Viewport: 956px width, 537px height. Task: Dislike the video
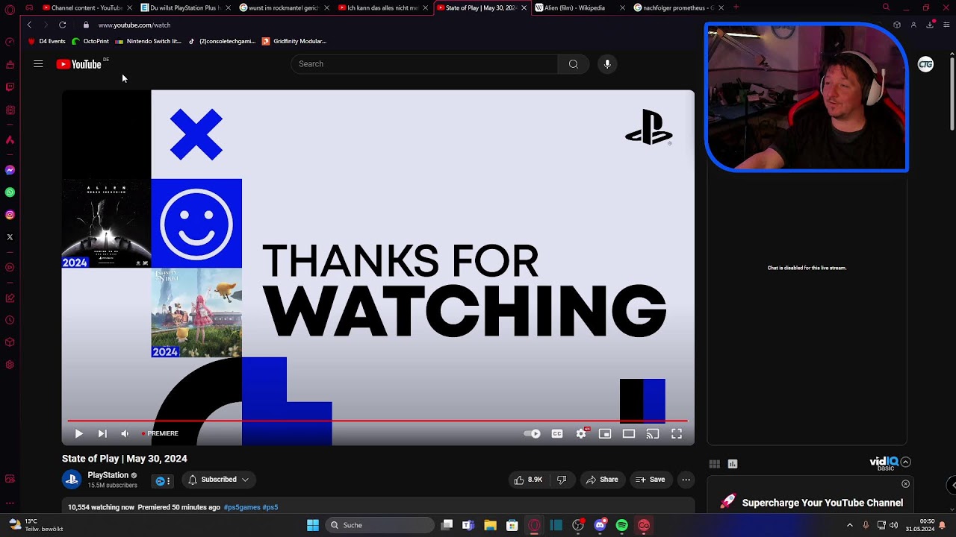coord(562,480)
